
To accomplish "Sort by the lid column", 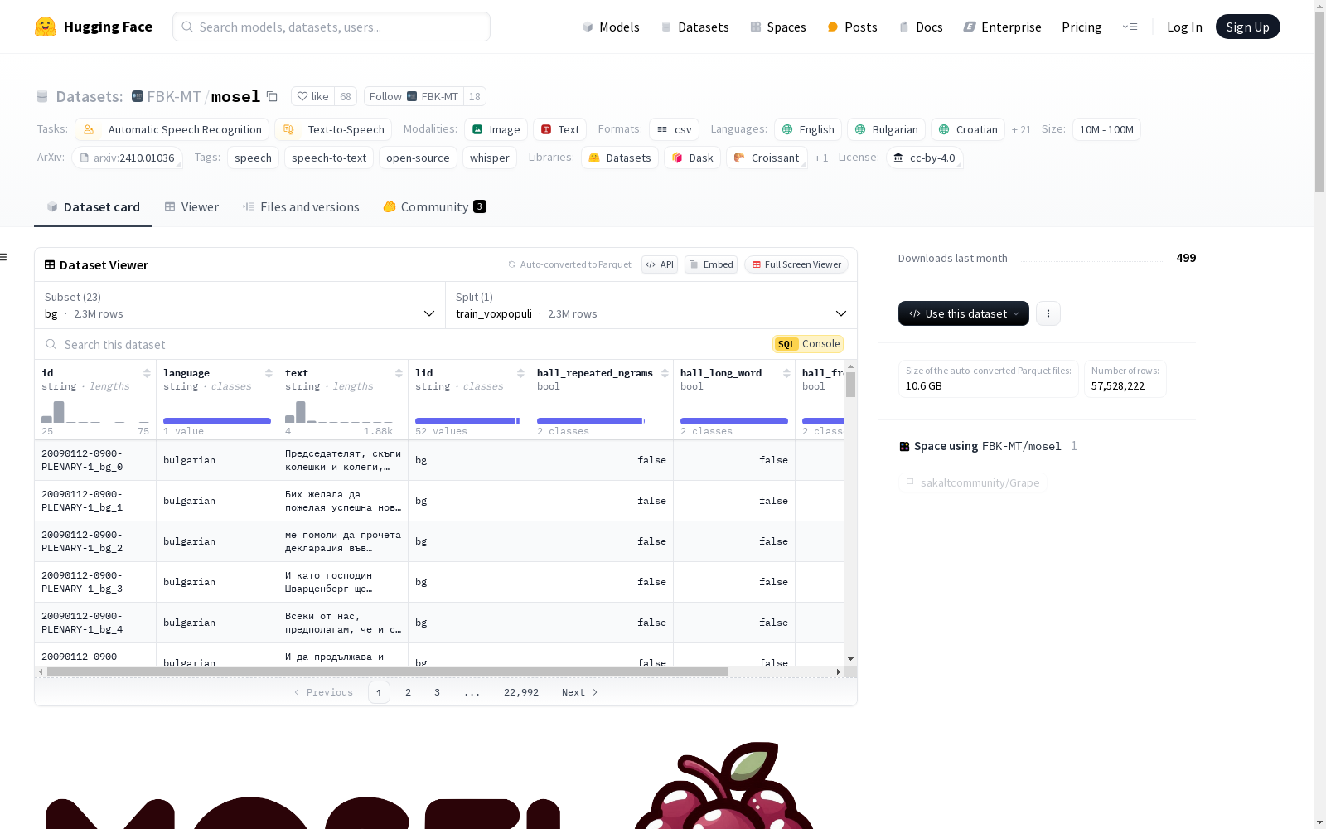I will click(x=520, y=373).
